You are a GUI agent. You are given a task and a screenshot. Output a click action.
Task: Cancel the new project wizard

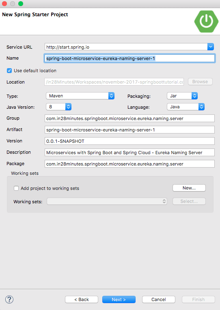click(159, 299)
